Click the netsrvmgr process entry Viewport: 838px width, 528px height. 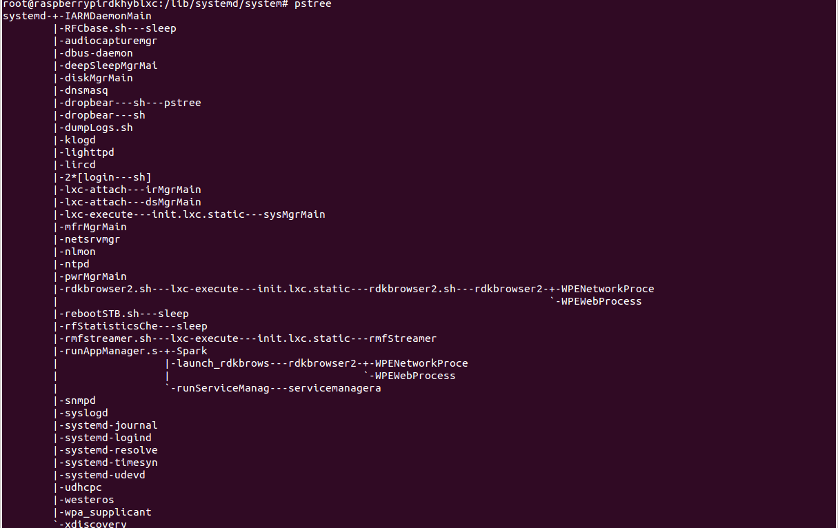click(x=92, y=239)
